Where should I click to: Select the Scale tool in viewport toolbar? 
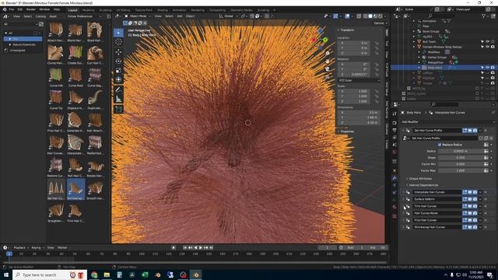click(x=118, y=71)
